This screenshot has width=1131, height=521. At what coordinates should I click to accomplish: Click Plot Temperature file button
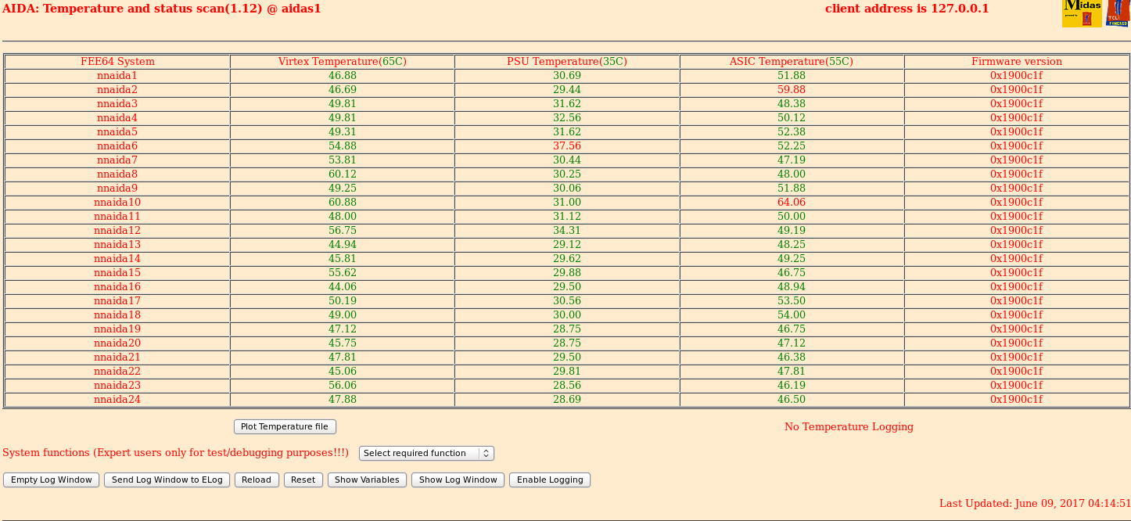pos(285,426)
